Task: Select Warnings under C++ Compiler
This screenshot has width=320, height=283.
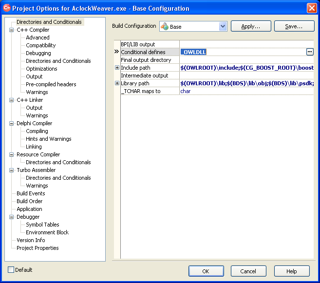Action: tap(37, 92)
